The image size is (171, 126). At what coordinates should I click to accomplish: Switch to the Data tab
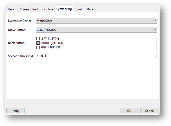click(x=91, y=9)
